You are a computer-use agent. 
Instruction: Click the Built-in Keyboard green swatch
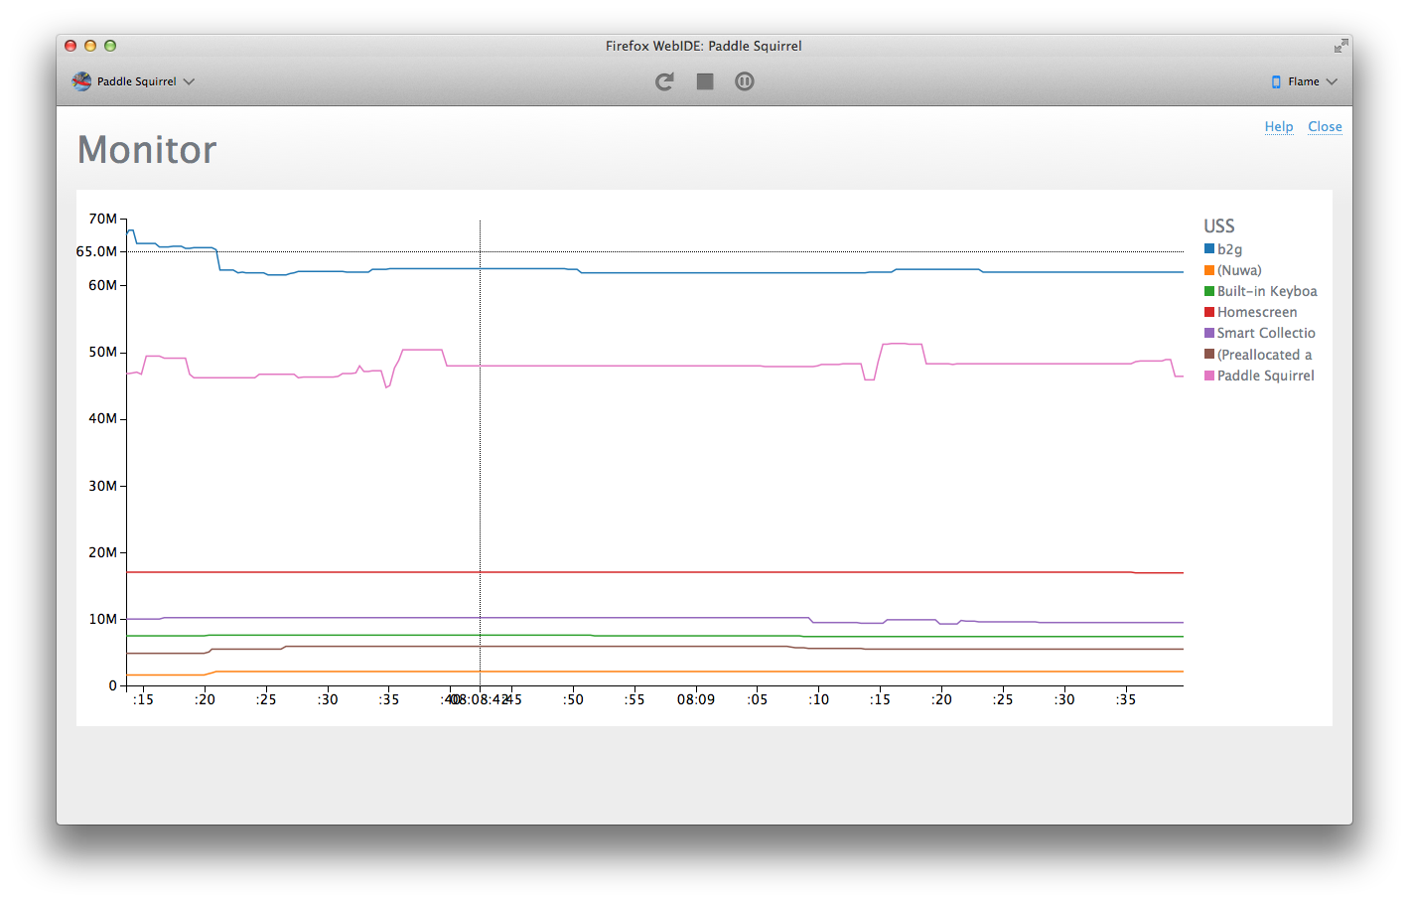1209,291
